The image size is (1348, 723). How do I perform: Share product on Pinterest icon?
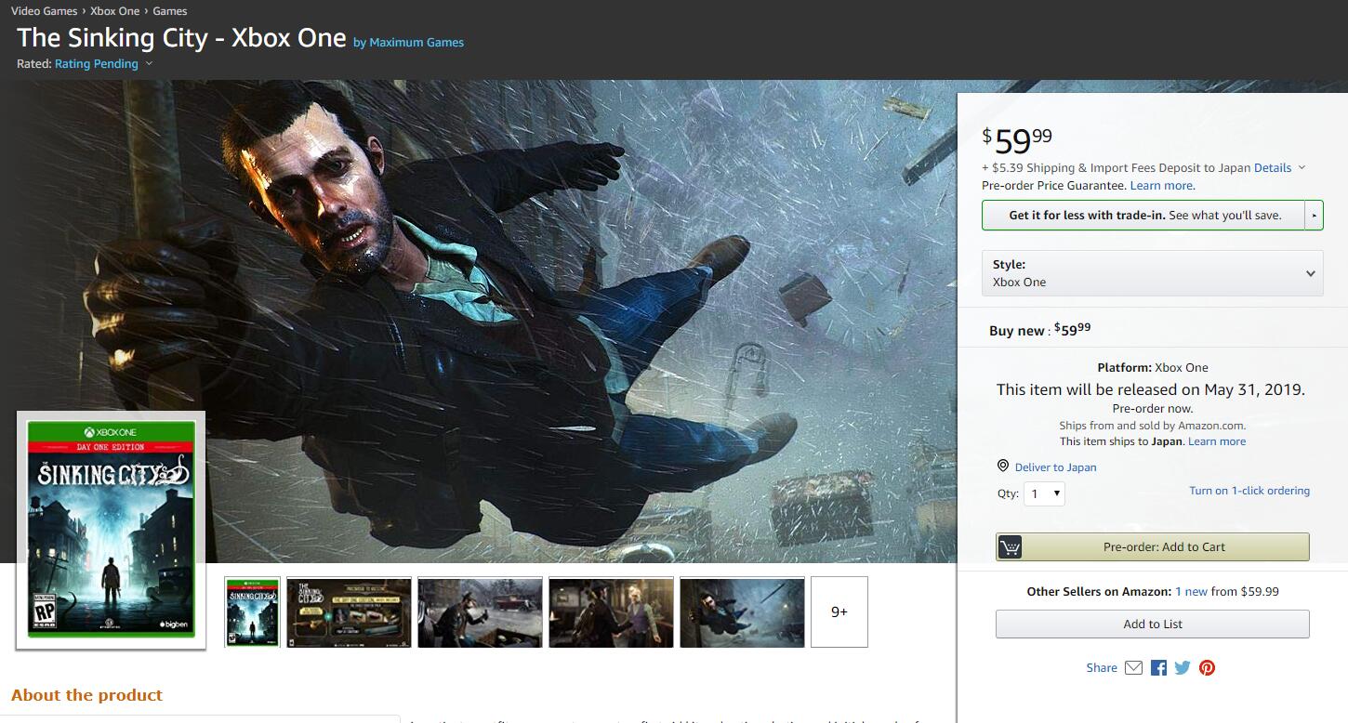[x=1207, y=667]
